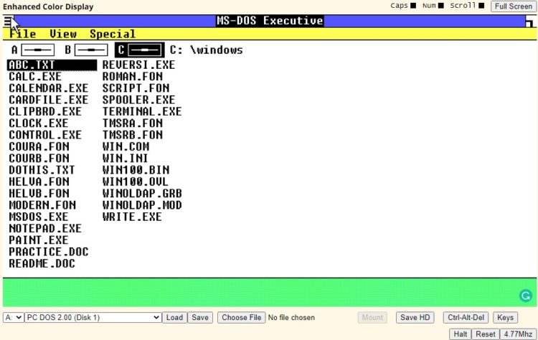
Task: Select COURA.FON file
Action: pos(39,146)
